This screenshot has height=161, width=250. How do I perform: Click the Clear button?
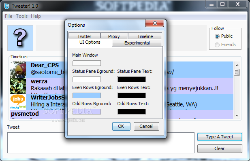(x=220, y=148)
